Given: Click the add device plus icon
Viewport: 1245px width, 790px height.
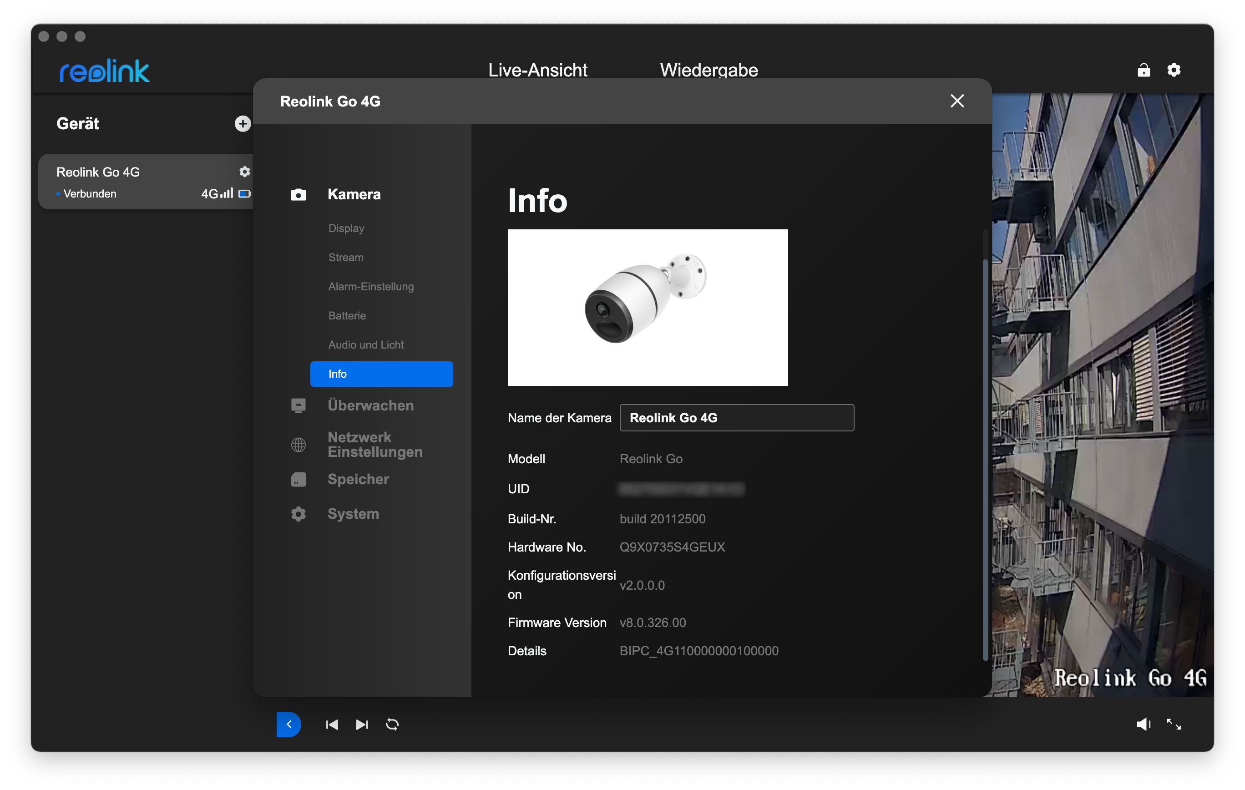Looking at the screenshot, I should (243, 124).
